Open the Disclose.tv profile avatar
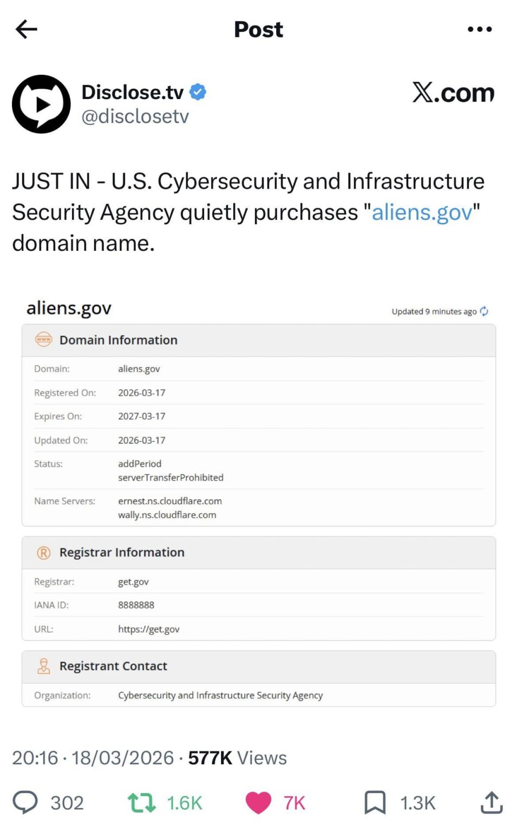 41,104
